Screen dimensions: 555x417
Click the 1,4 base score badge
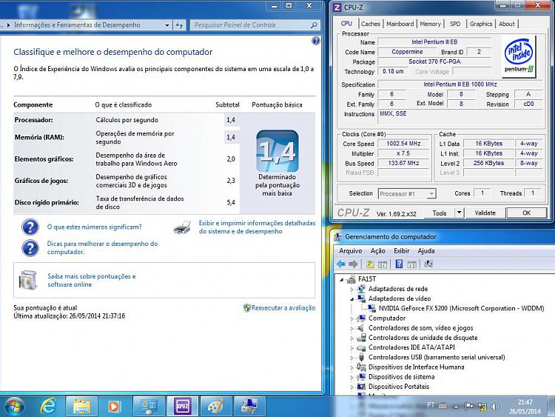pyautogui.click(x=277, y=151)
